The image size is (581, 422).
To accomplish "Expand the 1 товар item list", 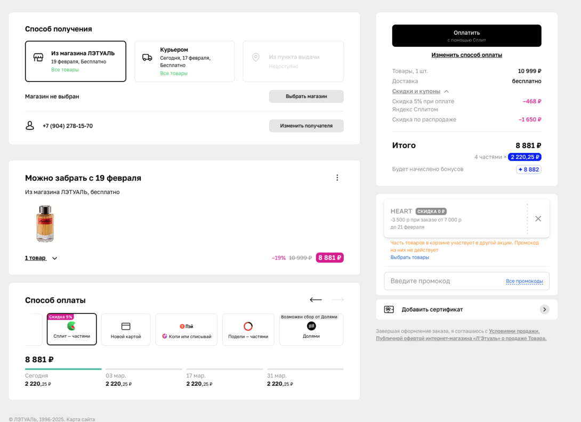I will (x=41, y=258).
